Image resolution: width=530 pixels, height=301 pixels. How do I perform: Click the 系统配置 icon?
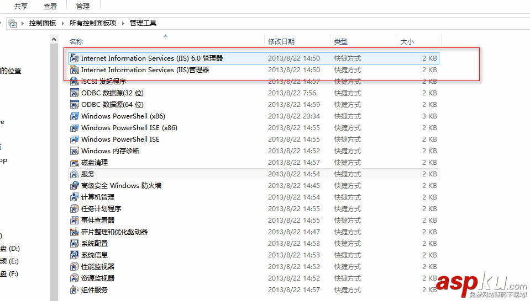coord(75,243)
